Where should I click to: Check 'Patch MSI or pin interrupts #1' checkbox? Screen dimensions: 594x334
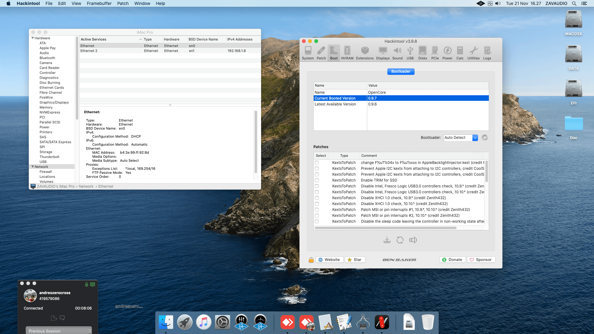[x=317, y=210]
